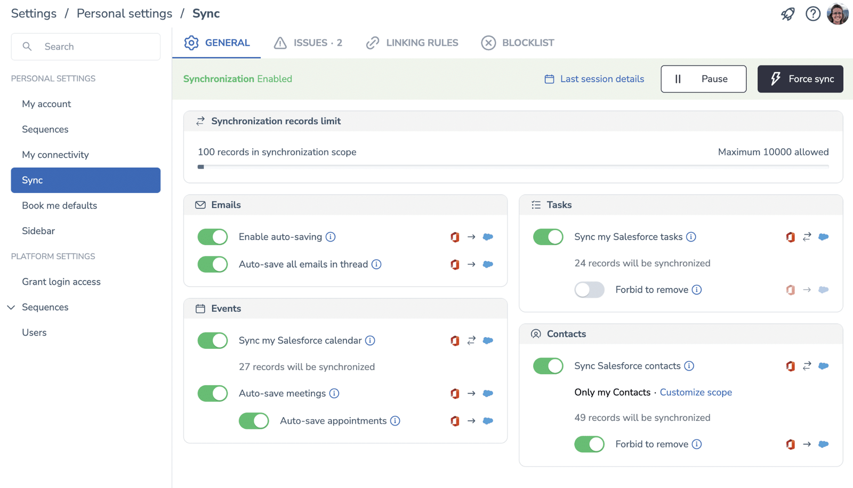Open the user profile avatar menu
Viewport: 853px width, 488px height.
(x=838, y=14)
